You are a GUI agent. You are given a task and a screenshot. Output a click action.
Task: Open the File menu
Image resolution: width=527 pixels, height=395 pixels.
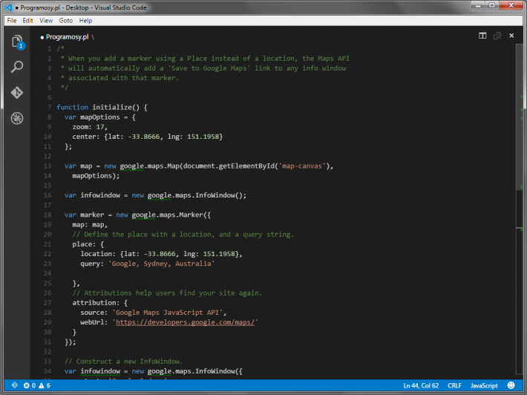coord(12,21)
